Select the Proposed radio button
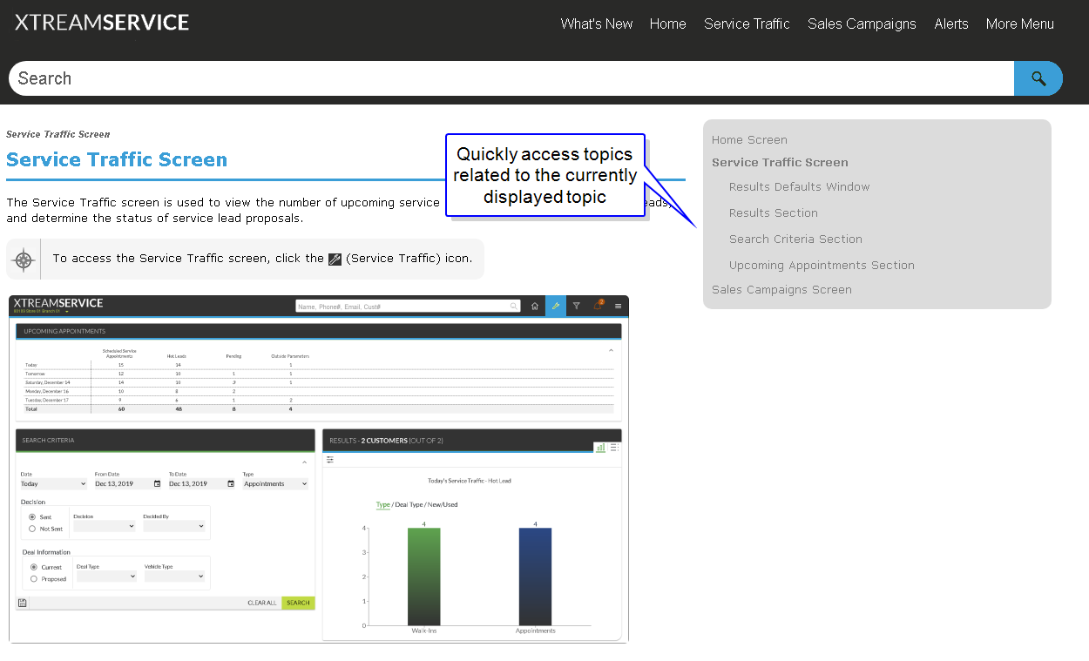The width and height of the screenshot is (1089, 661). coord(34,578)
